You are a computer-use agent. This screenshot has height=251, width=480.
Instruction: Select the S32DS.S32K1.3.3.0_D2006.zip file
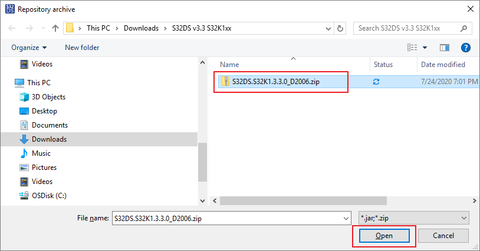[x=275, y=82]
